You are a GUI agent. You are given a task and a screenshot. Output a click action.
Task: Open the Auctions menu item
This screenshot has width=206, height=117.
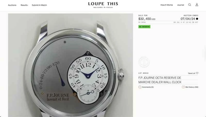[12, 5]
